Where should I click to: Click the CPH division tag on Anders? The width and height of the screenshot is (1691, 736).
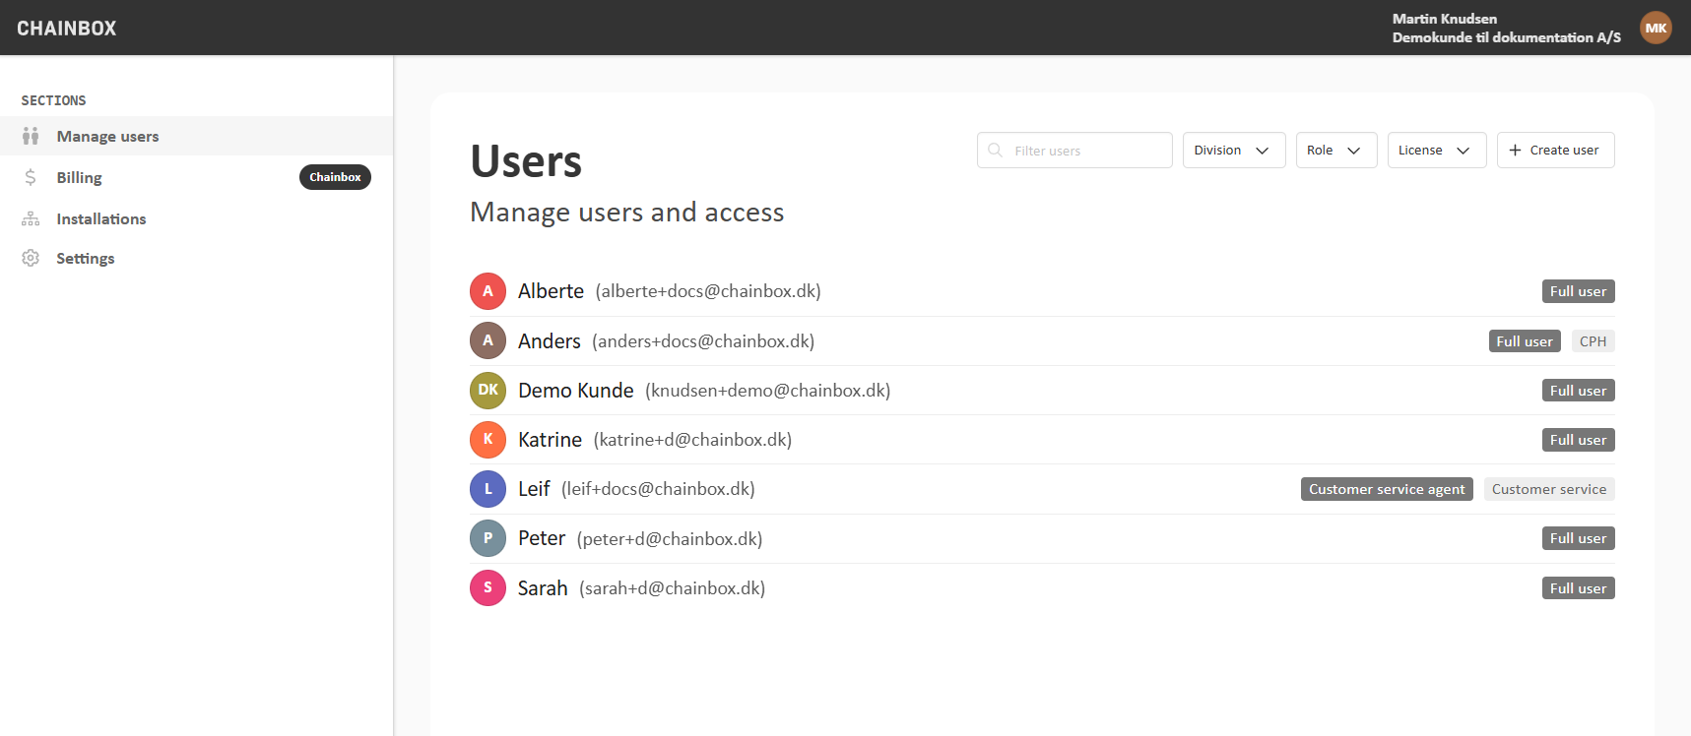[x=1593, y=341]
